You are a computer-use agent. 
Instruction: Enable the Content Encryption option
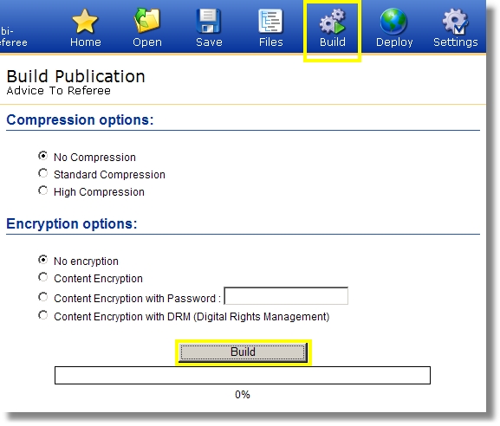[x=43, y=277]
